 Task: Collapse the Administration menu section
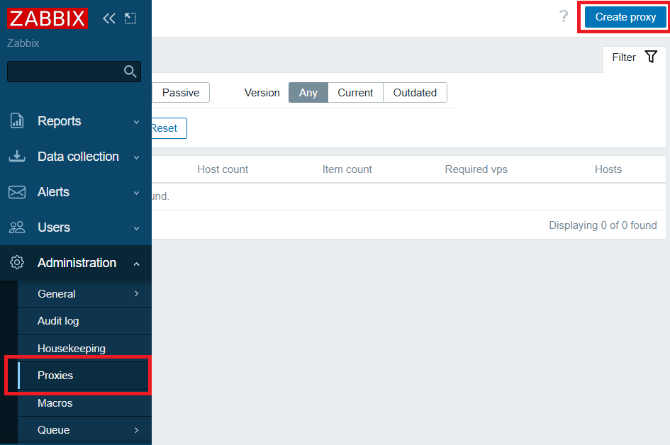77,263
